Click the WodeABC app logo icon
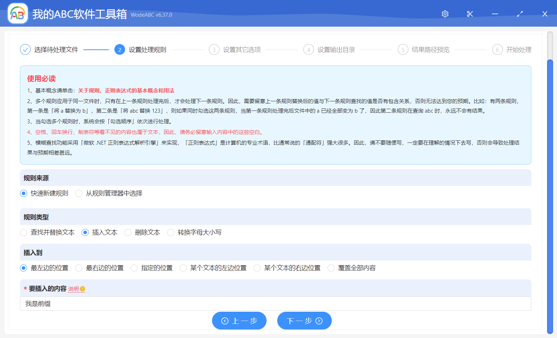Image resolution: width=557 pixels, height=338 pixels. pos(18,14)
